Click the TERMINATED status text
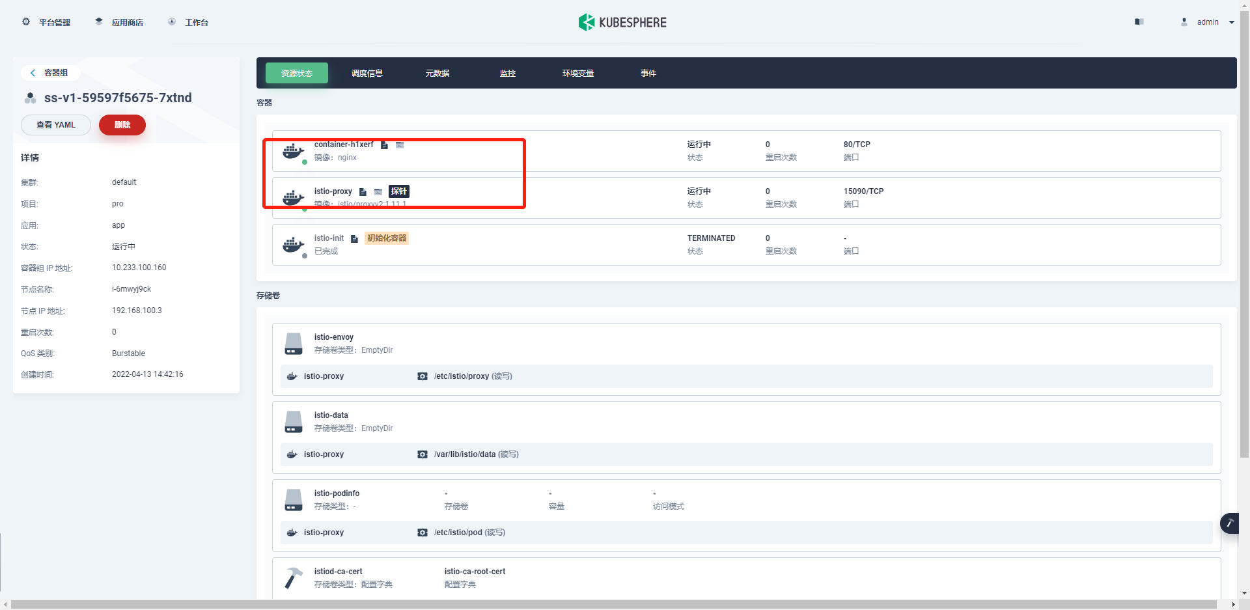 [711, 238]
